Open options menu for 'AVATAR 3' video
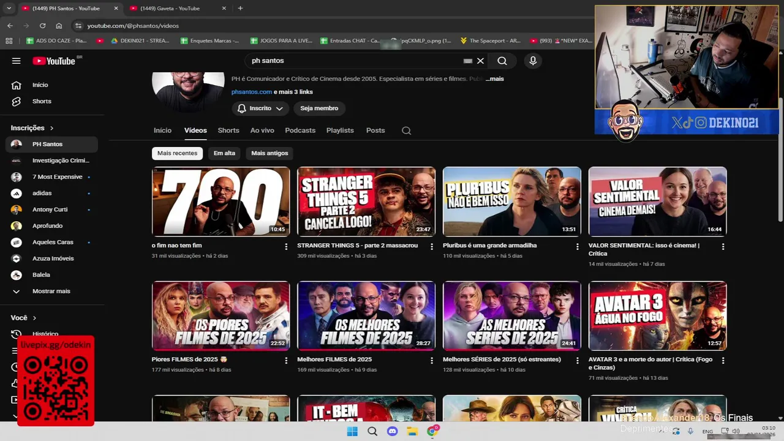 (723, 361)
